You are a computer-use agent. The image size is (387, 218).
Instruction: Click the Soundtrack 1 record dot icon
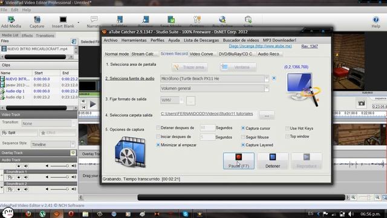tap(19, 177)
